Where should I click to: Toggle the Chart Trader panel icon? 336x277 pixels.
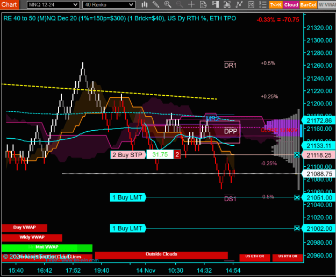pyautogui.click(x=215, y=4)
